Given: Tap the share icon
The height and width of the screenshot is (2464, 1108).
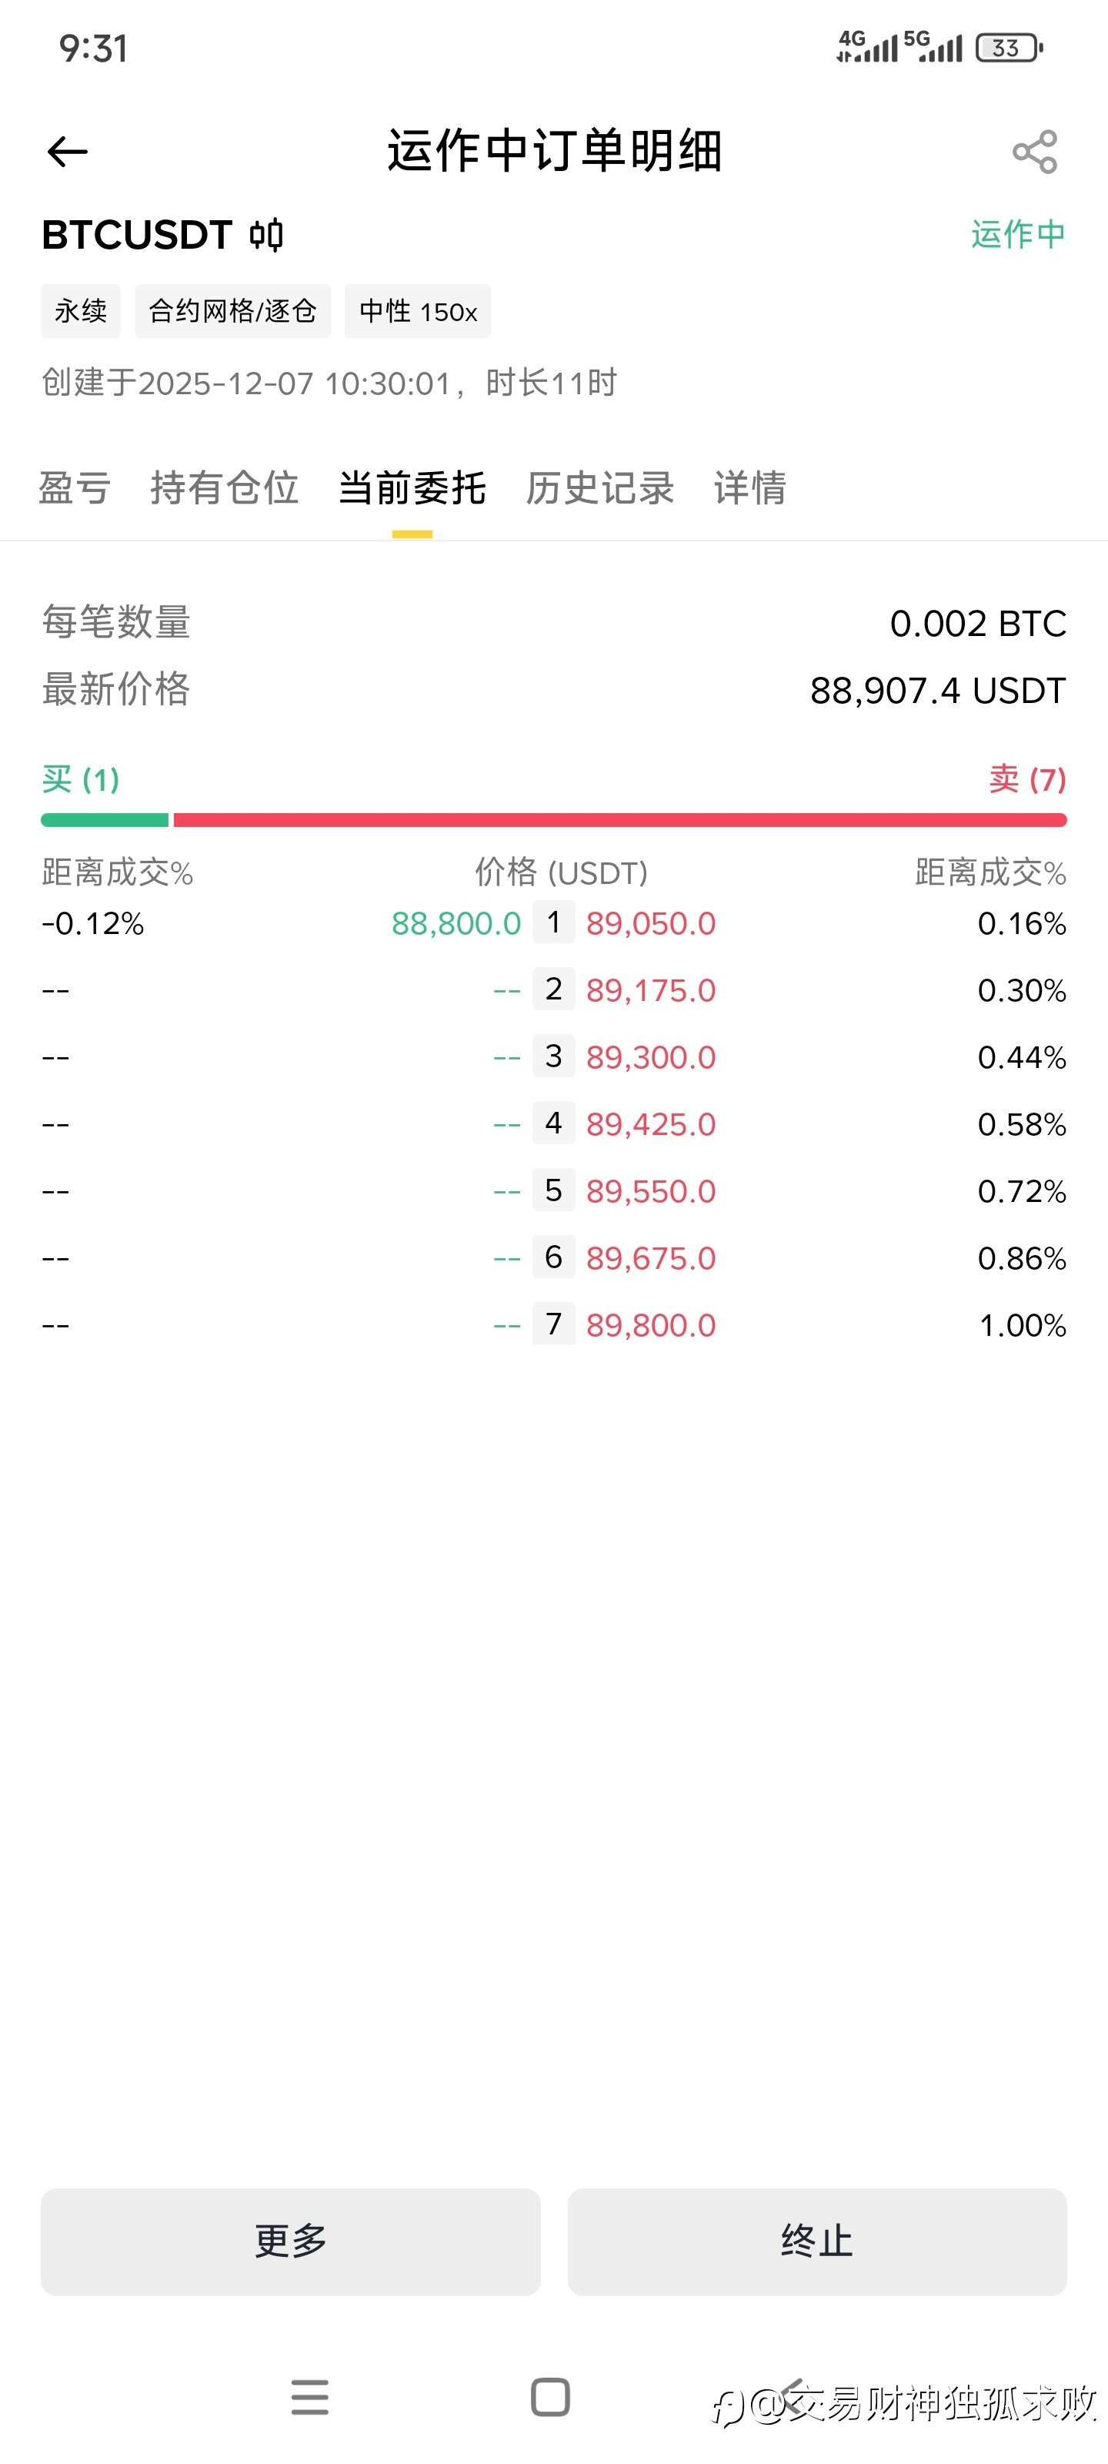Looking at the screenshot, I should [x=1034, y=151].
